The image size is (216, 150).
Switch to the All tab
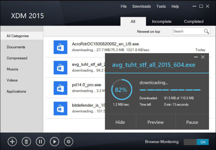133,21
